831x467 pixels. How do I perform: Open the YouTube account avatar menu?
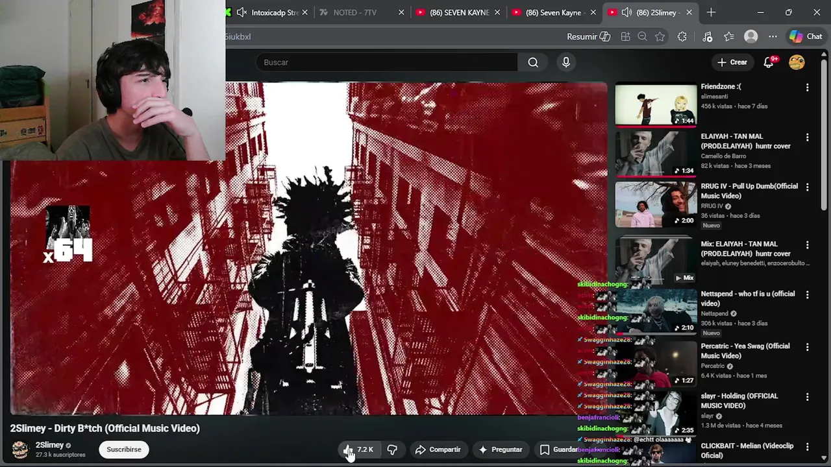797,62
